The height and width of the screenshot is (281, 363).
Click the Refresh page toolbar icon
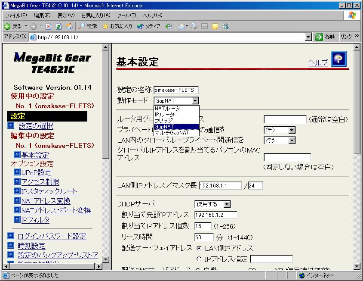coord(59,26)
